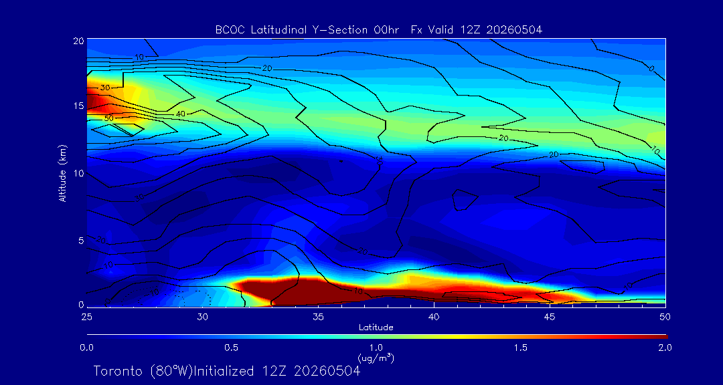Select latitude tick 35 on x-axis
The image size is (723, 385).
318,317
